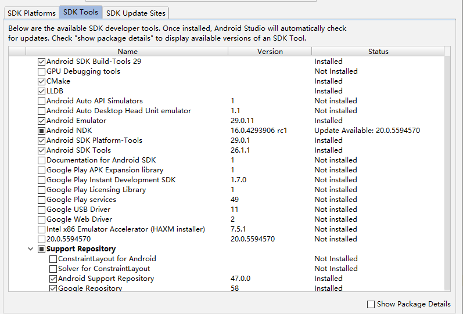
Task: Sort list by the Name column header
Action: coord(127,52)
